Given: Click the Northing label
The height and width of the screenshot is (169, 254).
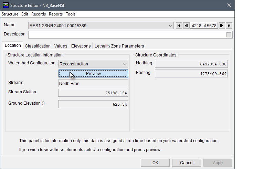Looking at the screenshot, I should click(x=144, y=63).
